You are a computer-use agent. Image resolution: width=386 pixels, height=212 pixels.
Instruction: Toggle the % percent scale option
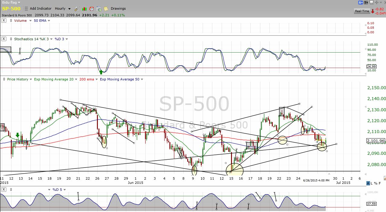point(376,183)
